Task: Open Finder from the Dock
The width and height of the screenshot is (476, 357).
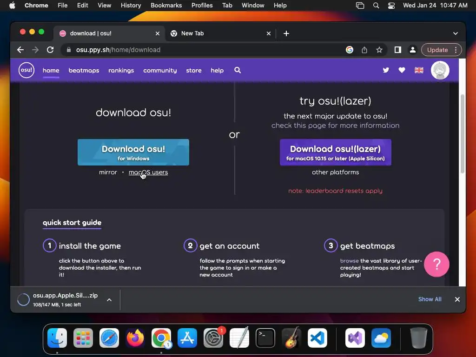Action: [57, 338]
